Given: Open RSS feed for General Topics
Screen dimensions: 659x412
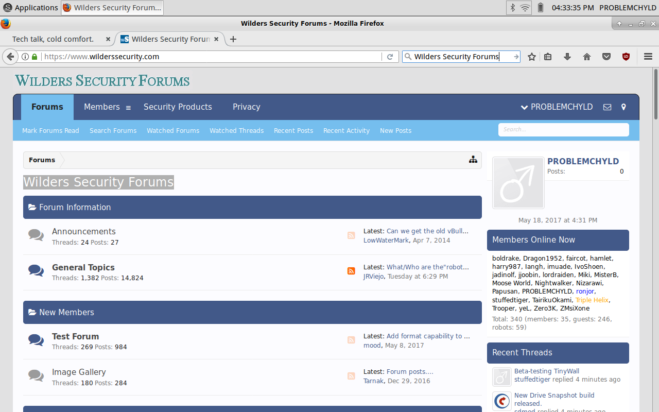Looking at the screenshot, I should pos(351,271).
